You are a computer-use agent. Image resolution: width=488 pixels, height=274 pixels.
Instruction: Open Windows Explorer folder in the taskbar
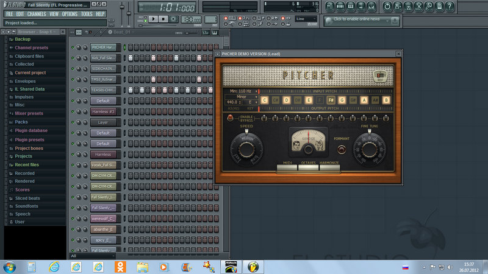(142, 267)
